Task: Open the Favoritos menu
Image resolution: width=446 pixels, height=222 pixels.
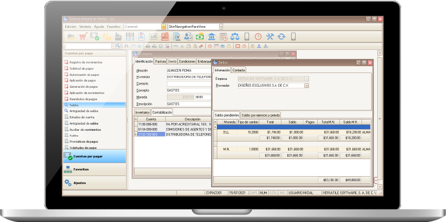Action: [114, 27]
